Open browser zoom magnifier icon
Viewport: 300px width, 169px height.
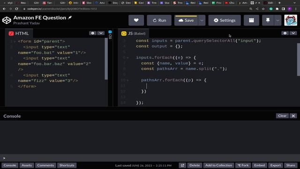251,9
